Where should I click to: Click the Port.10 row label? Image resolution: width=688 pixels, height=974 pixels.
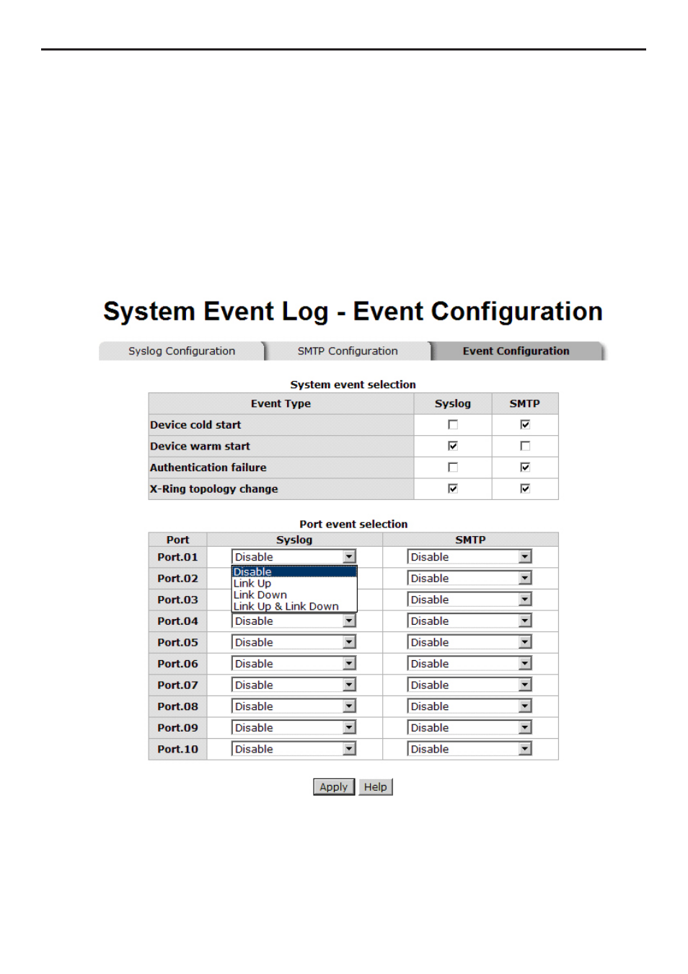pos(177,749)
